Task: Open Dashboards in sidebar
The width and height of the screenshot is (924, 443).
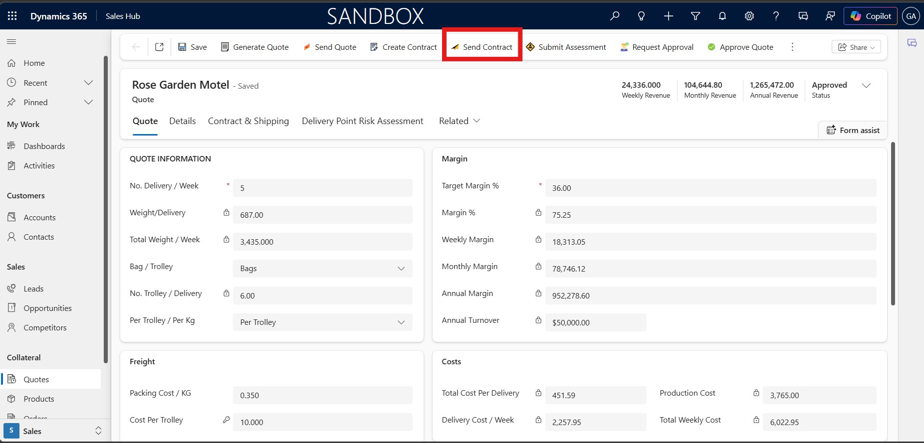Action: 50,146
